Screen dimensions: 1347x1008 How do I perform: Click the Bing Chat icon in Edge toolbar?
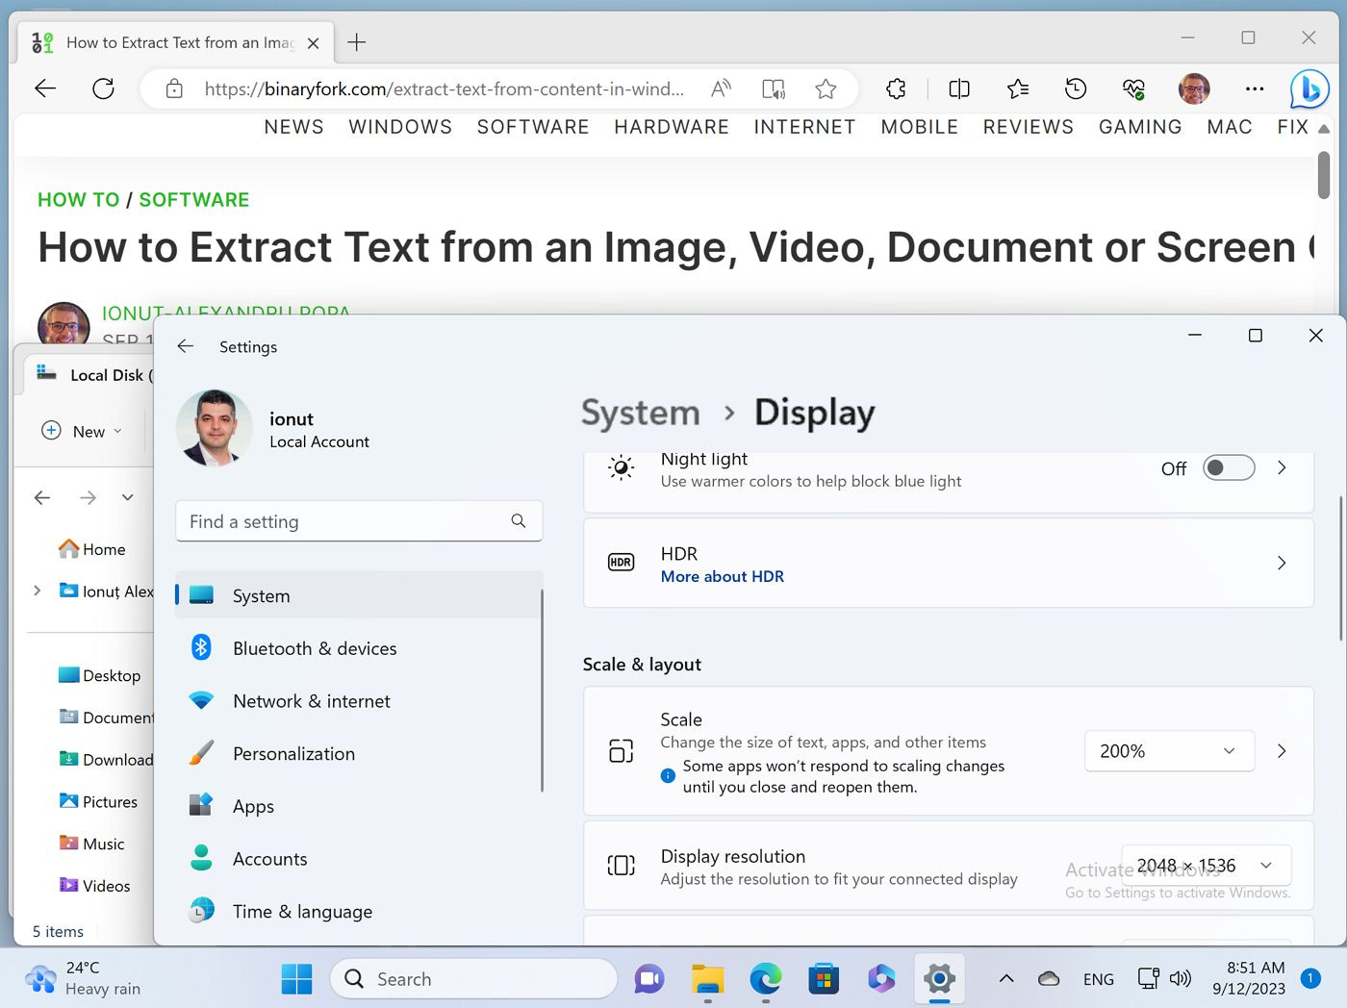(1309, 88)
